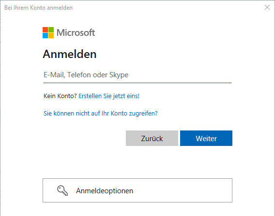Continue with the blue Weiter button
Screen dimensions: 275x216
click(x=206, y=138)
